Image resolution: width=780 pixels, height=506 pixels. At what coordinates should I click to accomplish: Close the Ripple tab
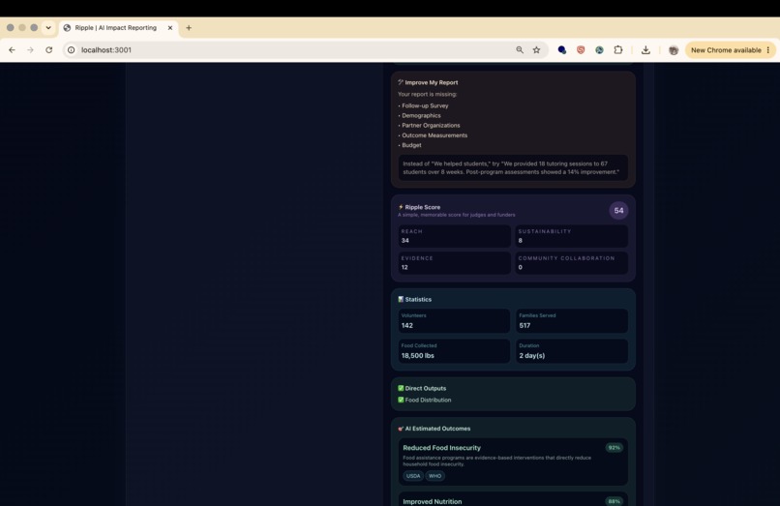click(170, 28)
